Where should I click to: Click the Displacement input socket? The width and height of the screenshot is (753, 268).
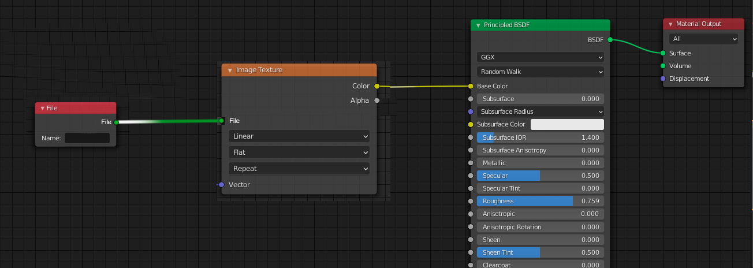tap(663, 79)
